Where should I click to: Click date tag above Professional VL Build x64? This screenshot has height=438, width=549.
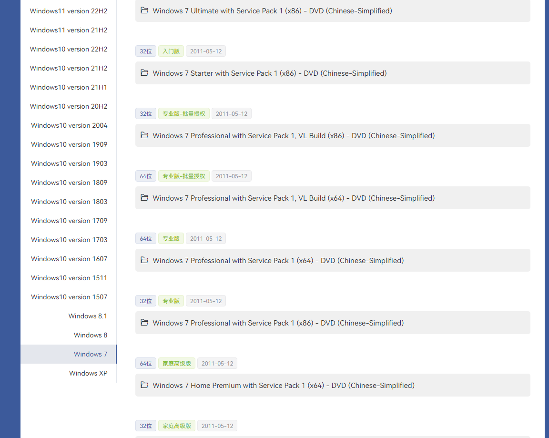click(232, 176)
